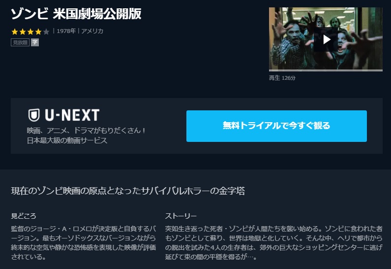This screenshot has height=269, width=391.
Task: Click the 1978年 release year text
Action: [x=66, y=31]
